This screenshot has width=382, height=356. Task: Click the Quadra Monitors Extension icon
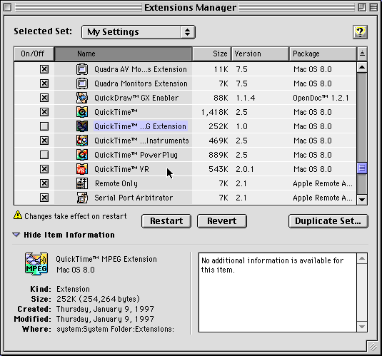tap(82, 83)
